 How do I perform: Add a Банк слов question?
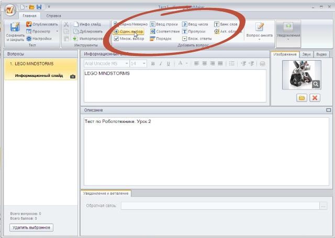226,25
